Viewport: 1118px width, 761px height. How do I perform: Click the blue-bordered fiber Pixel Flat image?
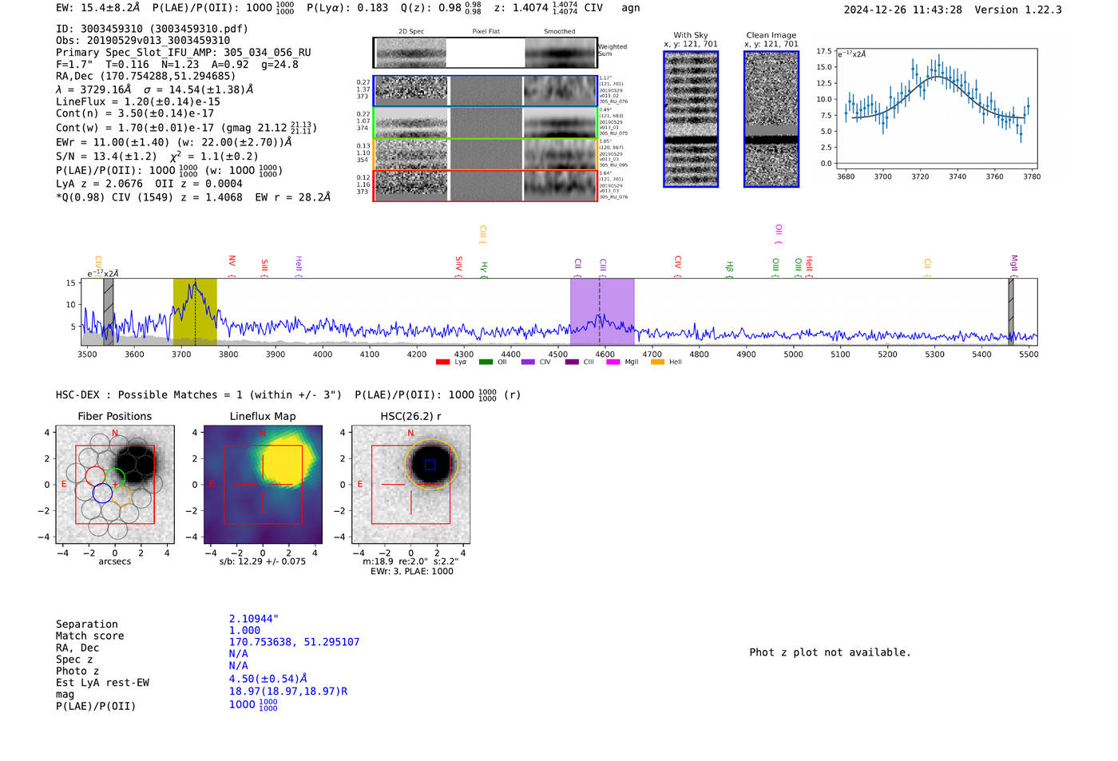(486, 90)
